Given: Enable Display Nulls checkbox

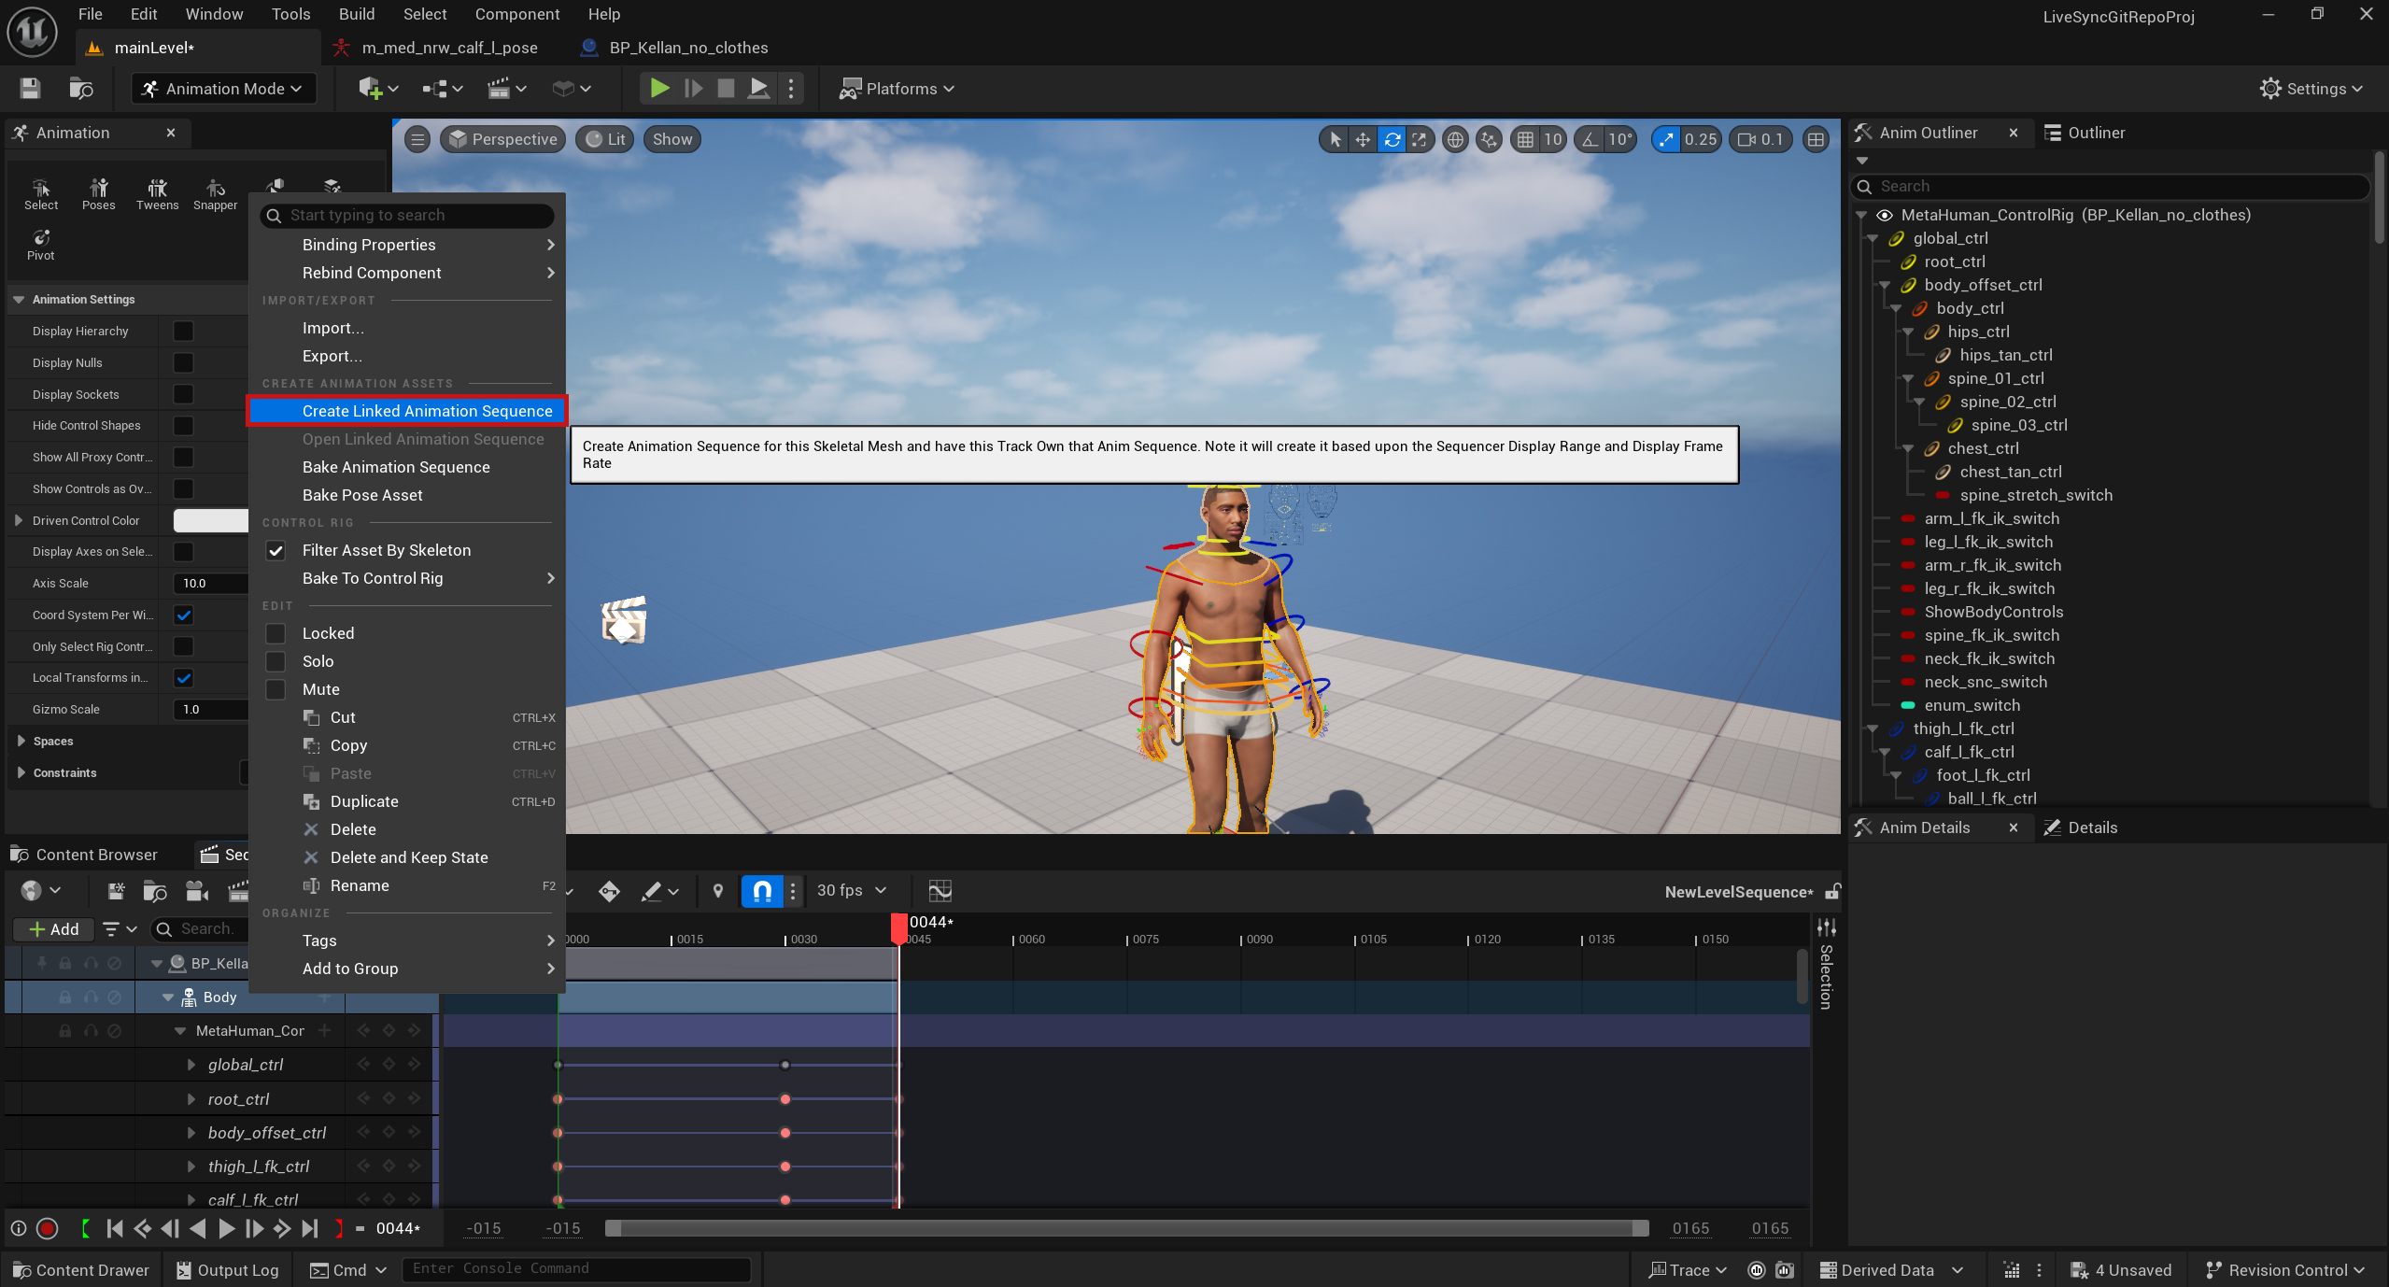Looking at the screenshot, I should pyautogui.click(x=183, y=362).
